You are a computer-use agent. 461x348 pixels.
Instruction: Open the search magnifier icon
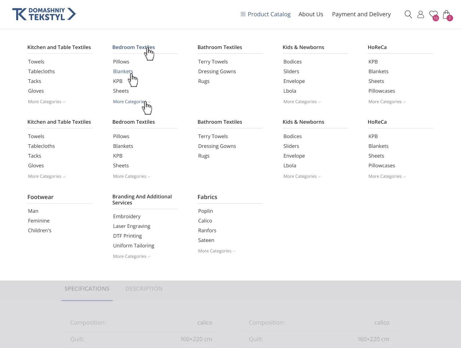coord(408,14)
